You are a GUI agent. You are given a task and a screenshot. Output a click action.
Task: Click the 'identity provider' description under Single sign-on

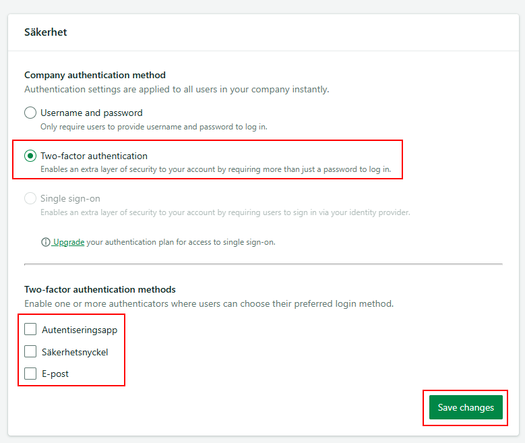click(x=225, y=212)
